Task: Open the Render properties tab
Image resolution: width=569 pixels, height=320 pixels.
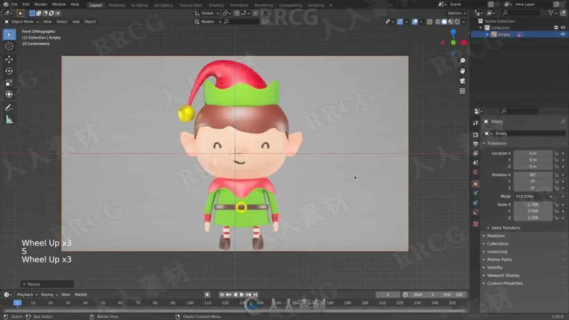Action: 476,135
